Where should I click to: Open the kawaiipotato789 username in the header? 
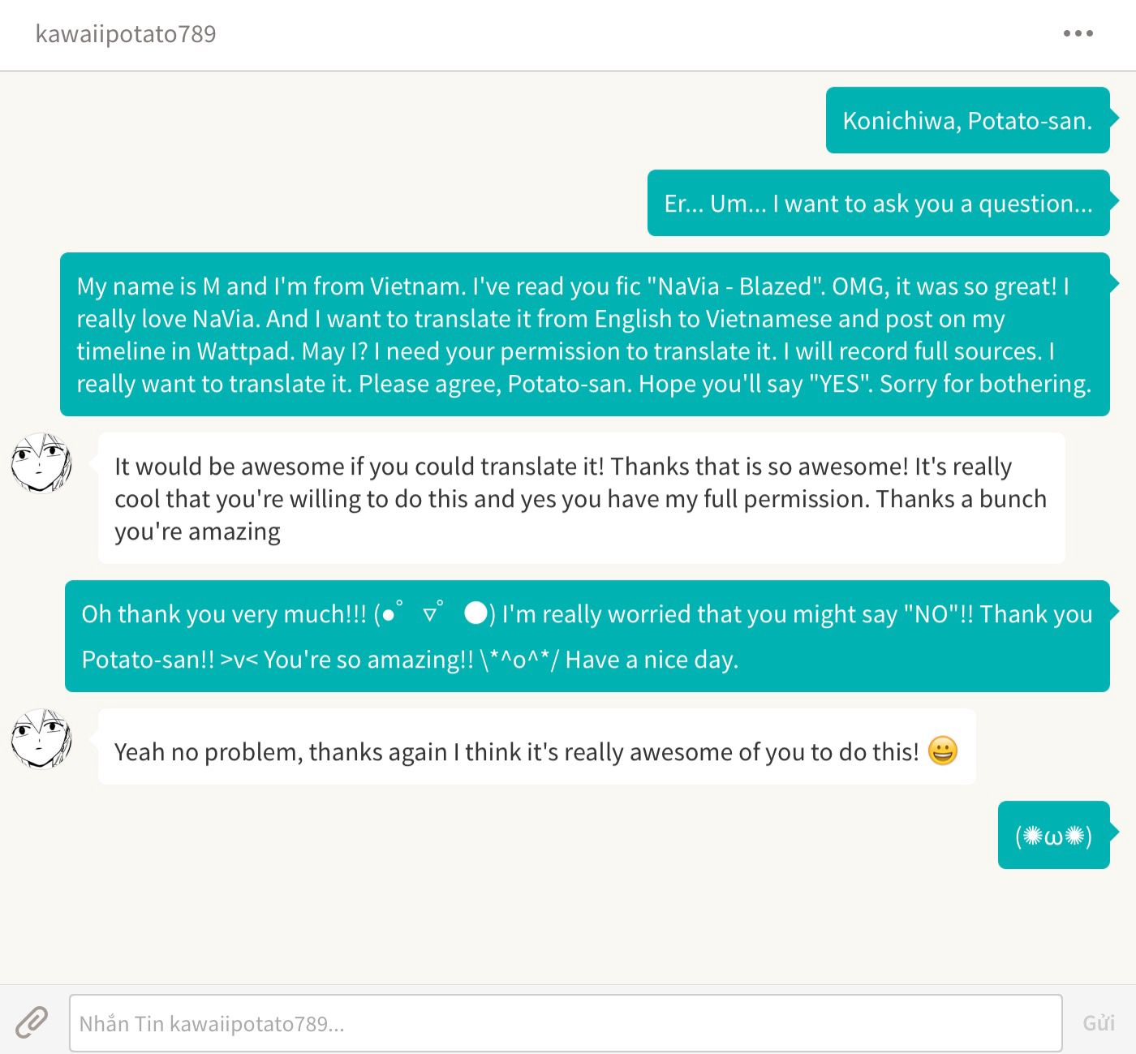click(x=126, y=34)
